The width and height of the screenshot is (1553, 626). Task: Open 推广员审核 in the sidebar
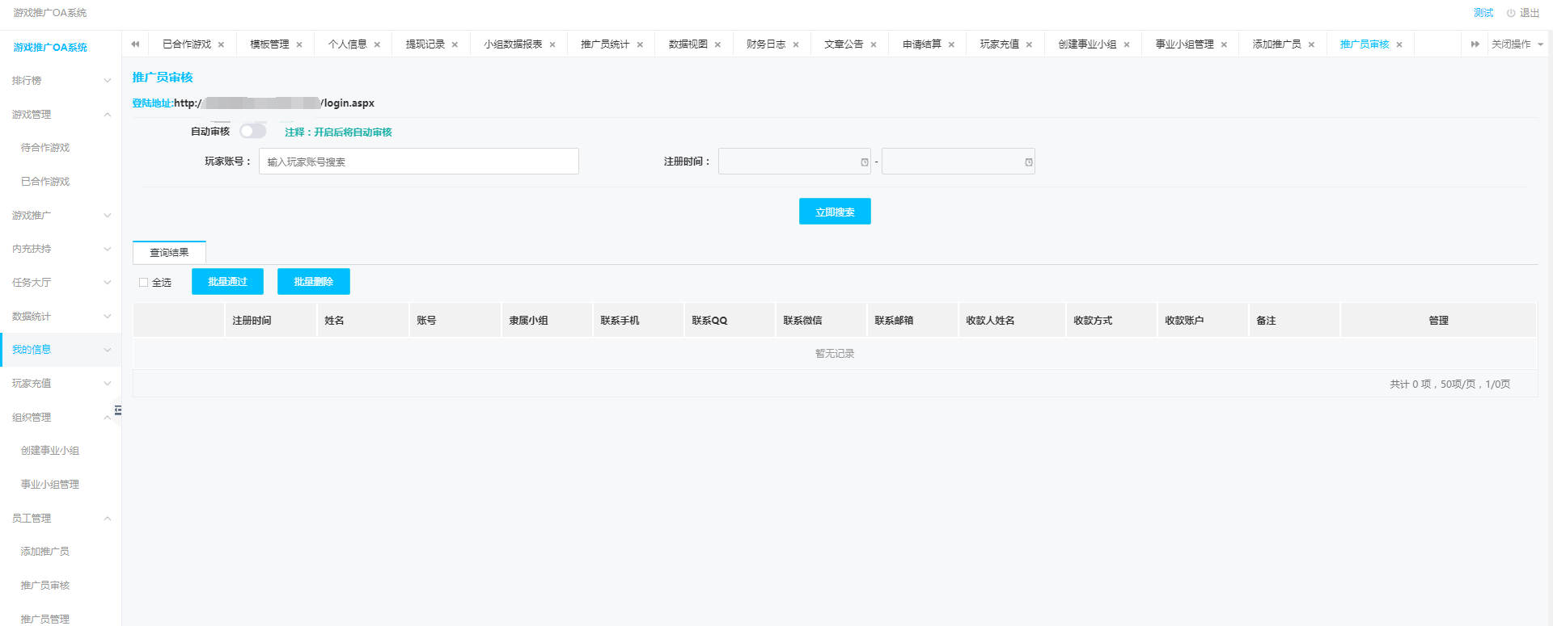tap(45, 586)
